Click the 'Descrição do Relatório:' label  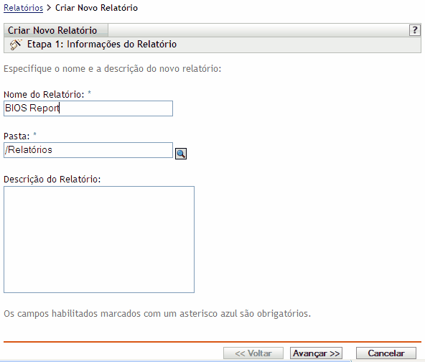click(52, 180)
